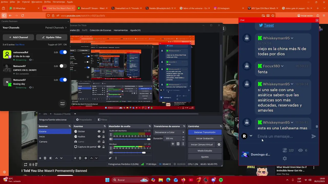Show the Camo source
Image resolution: width=328 pixels, height=184 pixels.
point(99,142)
